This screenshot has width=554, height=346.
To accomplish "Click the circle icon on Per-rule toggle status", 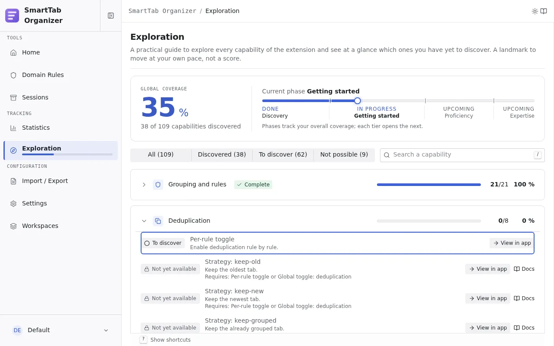I will (x=147, y=243).
